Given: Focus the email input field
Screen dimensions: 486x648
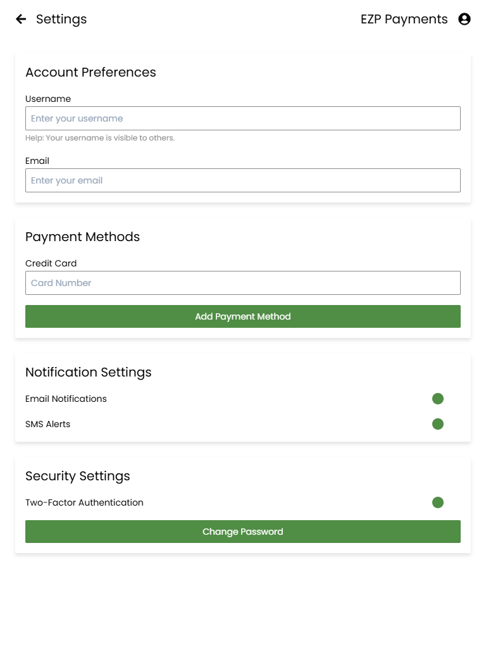Looking at the screenshot, I should click(243, 180).
